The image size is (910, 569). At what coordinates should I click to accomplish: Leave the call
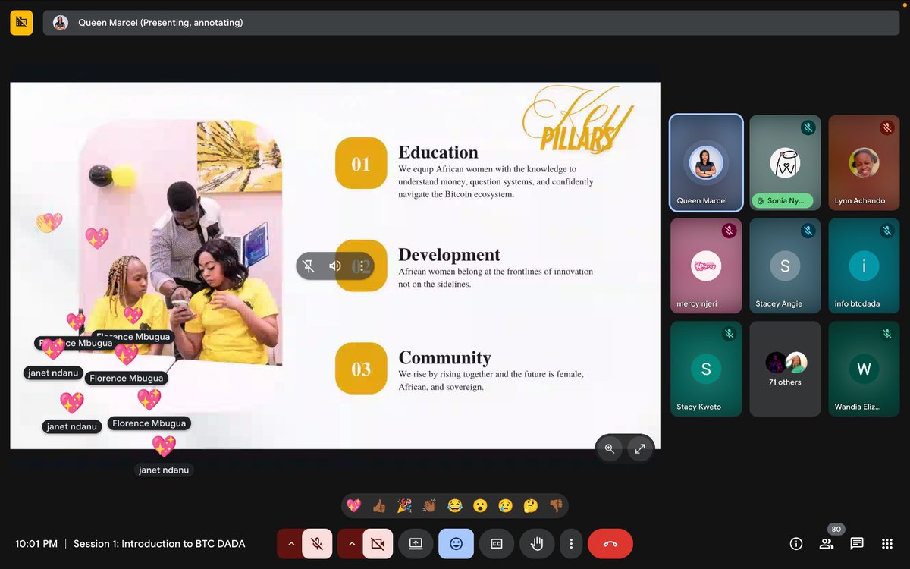[610, 543]
